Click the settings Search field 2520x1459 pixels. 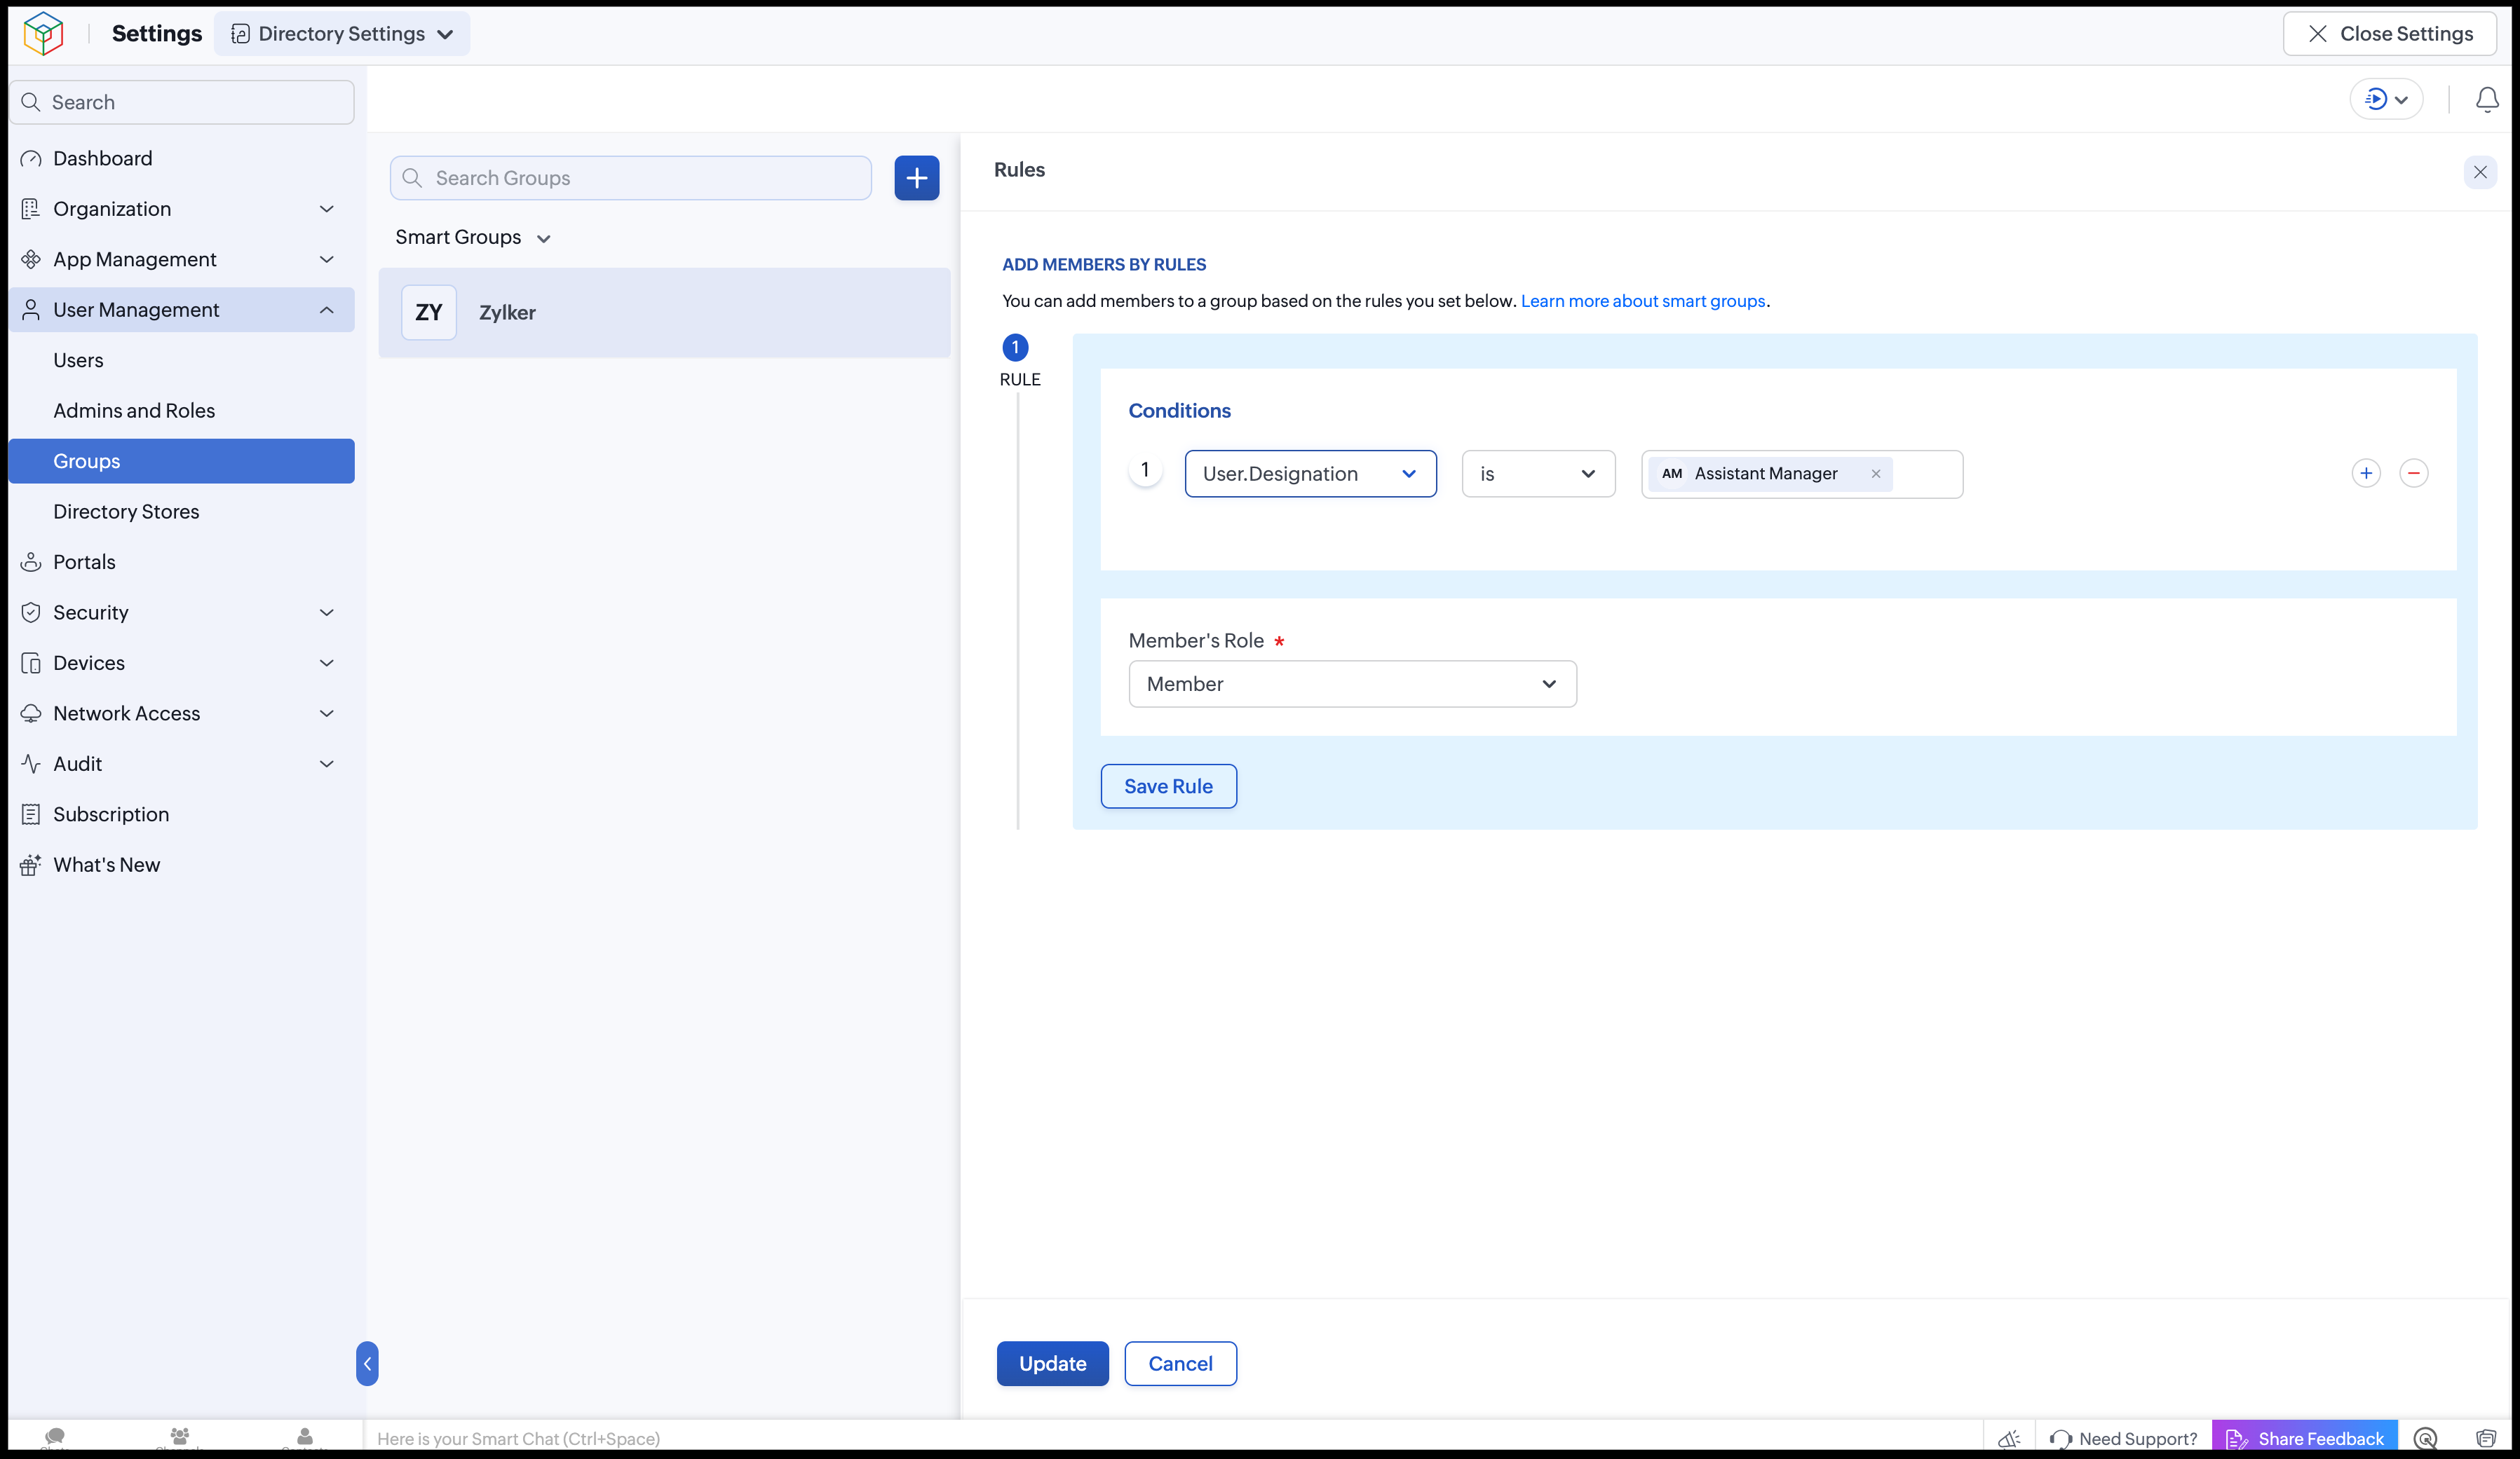tap(183, 102)
